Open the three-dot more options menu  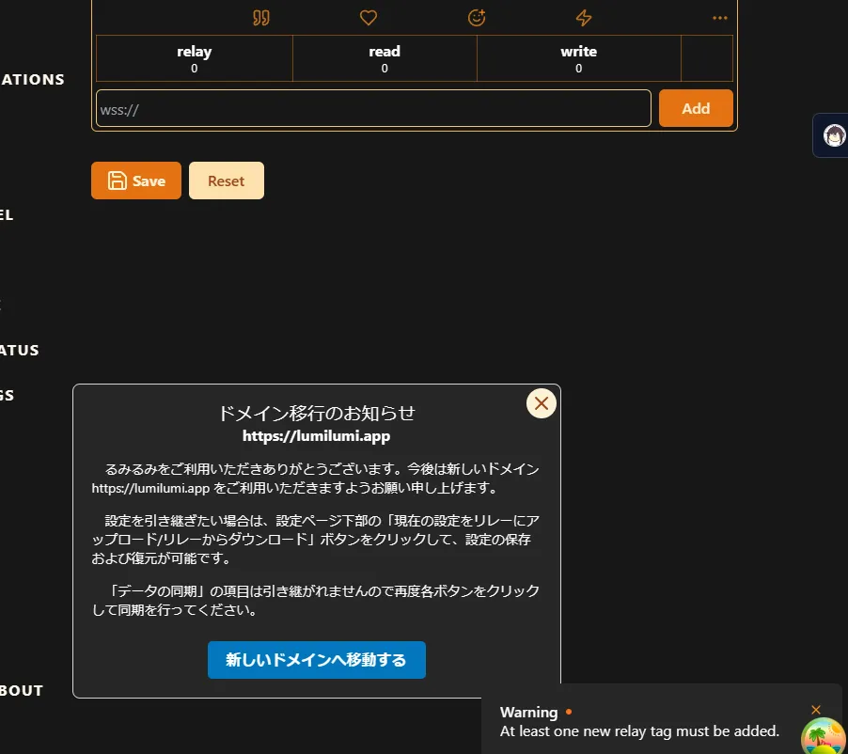coord(720,18)
